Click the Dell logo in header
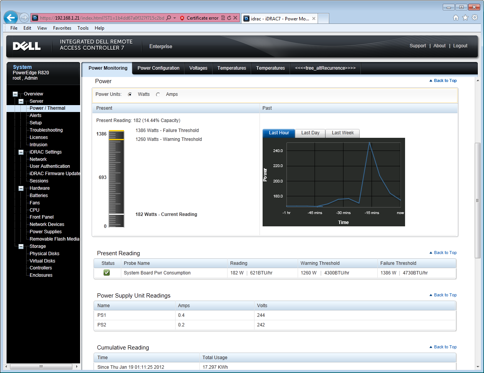Viewport: 484px width, 373px height. [x=27, y=47]
